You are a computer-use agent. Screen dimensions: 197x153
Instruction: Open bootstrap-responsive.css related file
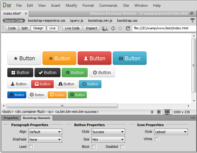coord(46,21)
